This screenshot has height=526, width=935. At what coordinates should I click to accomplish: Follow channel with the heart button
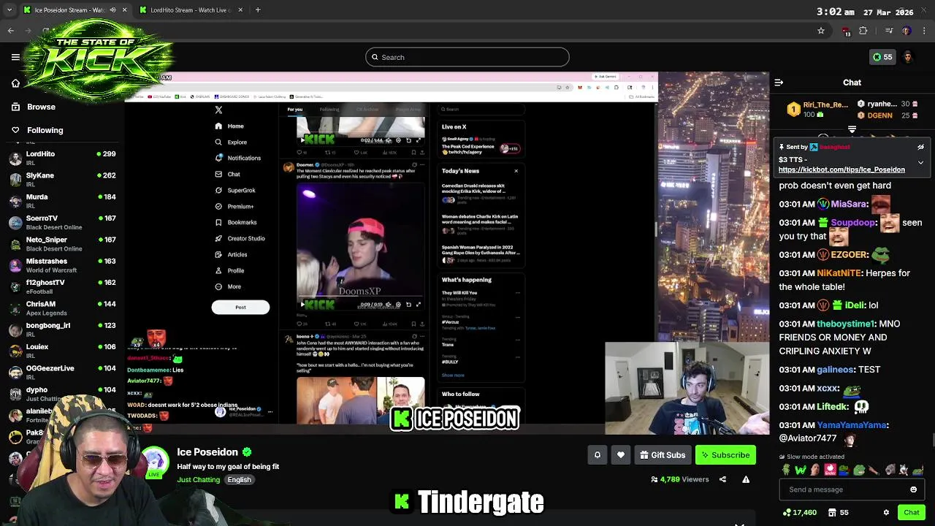pyautogui.click(x=620, y=455)
